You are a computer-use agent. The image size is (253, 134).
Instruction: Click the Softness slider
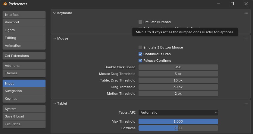[178, 128]
